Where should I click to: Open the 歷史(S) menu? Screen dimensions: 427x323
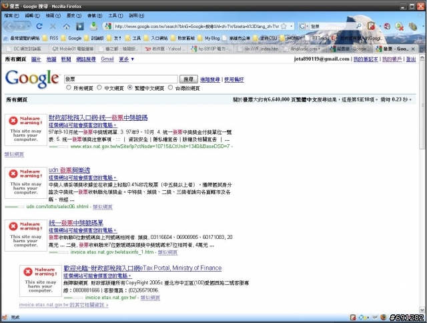(x=74, y=15)
